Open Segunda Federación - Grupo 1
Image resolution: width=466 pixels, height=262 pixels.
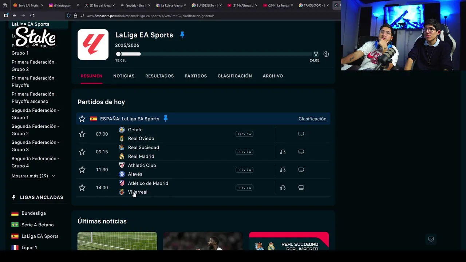point(35,114)
